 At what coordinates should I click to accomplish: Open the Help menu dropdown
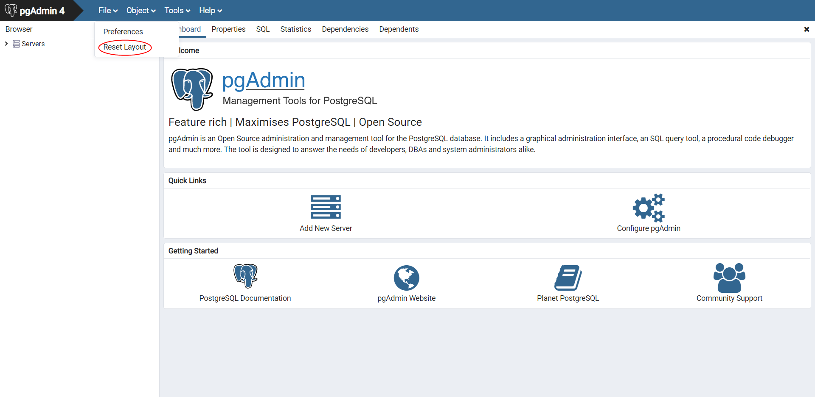point(211,11)
